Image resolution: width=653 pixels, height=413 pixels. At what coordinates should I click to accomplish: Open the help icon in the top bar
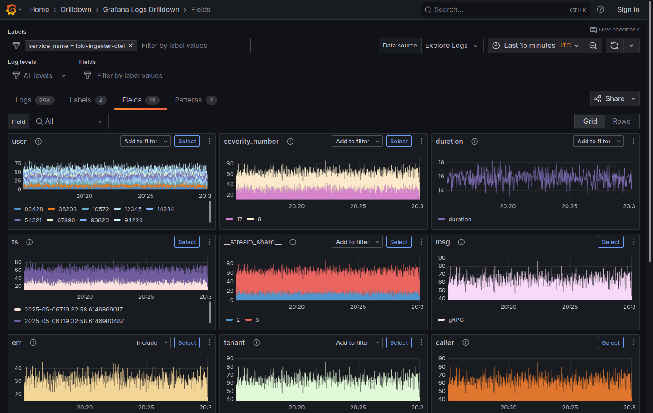coord(600,9)
